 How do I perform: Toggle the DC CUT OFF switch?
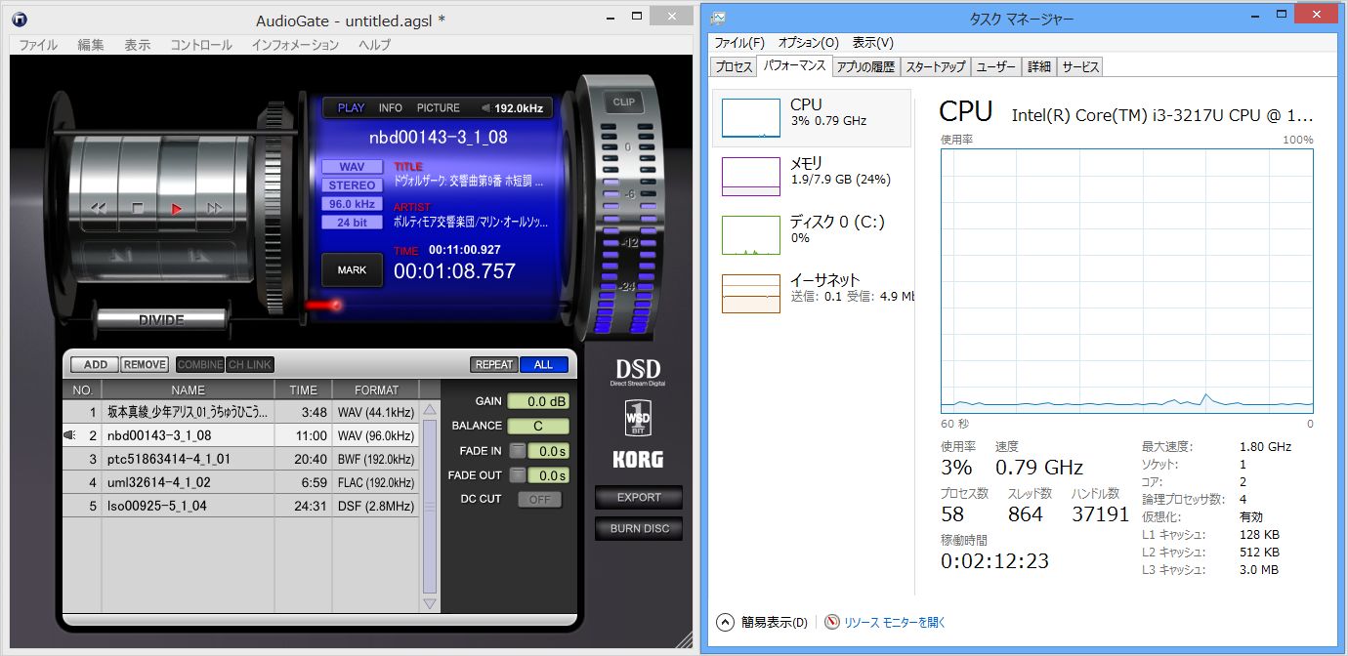(x=539, y=500)
